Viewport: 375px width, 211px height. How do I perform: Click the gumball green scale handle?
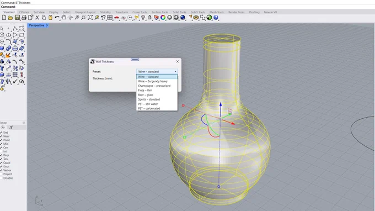(184, 137)
